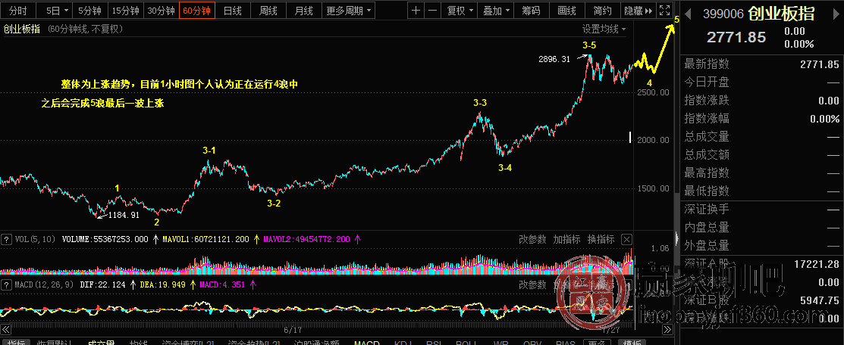Click the 最高指数 row
The image size is (844, 345).
point(761,172)
